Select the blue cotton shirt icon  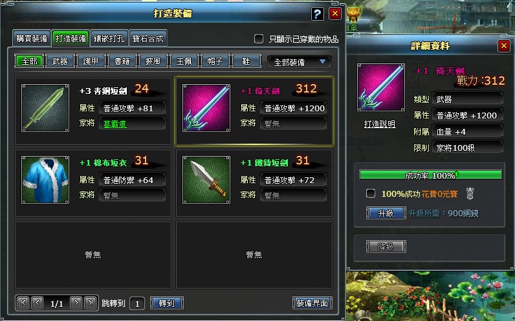coord(45,180)
